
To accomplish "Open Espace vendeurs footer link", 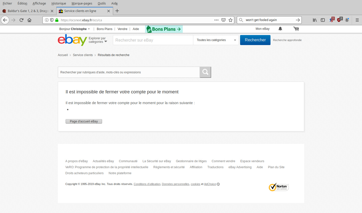I will 252,161.
